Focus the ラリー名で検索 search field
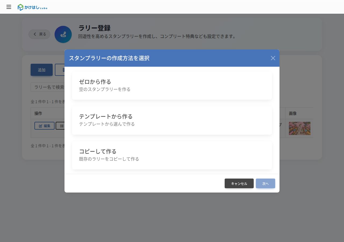The height and width of the screenshot is (242, 344). pos(48,87)
